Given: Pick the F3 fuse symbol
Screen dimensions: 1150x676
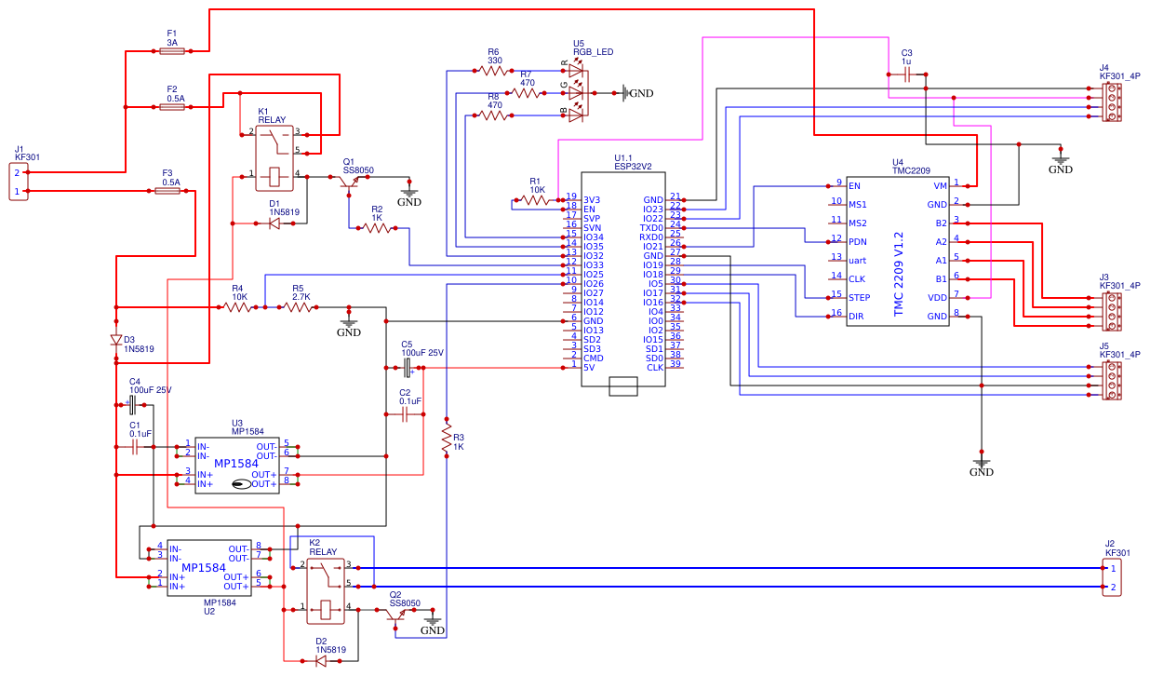Looking at the screenshot, I should click(x=168, y=190).
